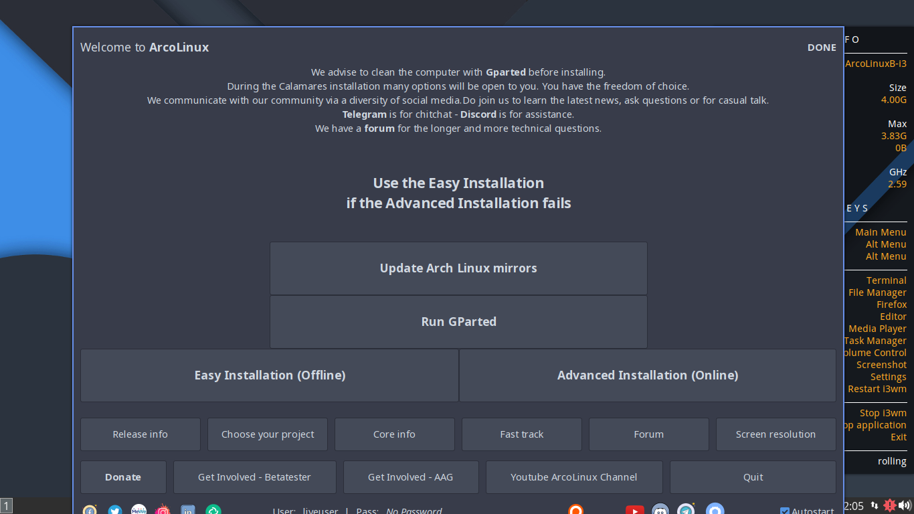
Task: Click bold 'Telegram' word in the text
Action: (x=365, y=114)
